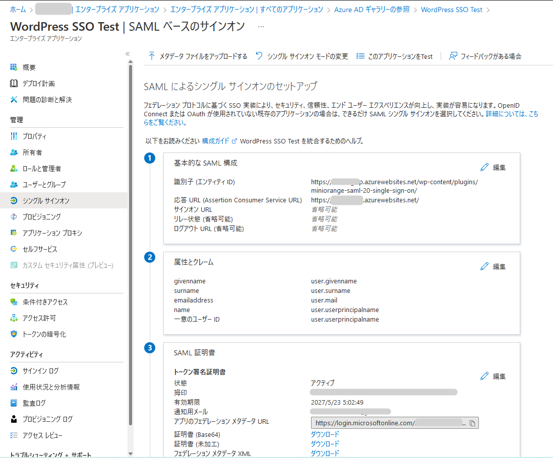Copy the federation metadata URL
553x458 pixels.
[x=472, y=423]
